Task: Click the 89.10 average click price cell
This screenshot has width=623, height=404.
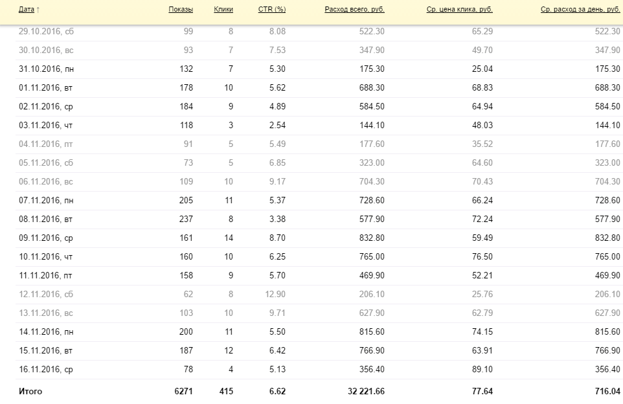Action: 482,370
